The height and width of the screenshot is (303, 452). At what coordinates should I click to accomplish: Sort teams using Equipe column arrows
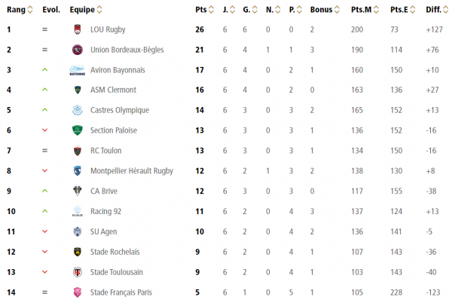pyautogui.click(x=99, y=10)
